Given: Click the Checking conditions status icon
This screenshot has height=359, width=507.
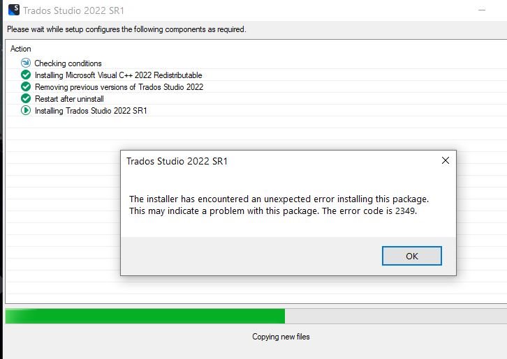Looking at the screenshot, I should [26, 63].
